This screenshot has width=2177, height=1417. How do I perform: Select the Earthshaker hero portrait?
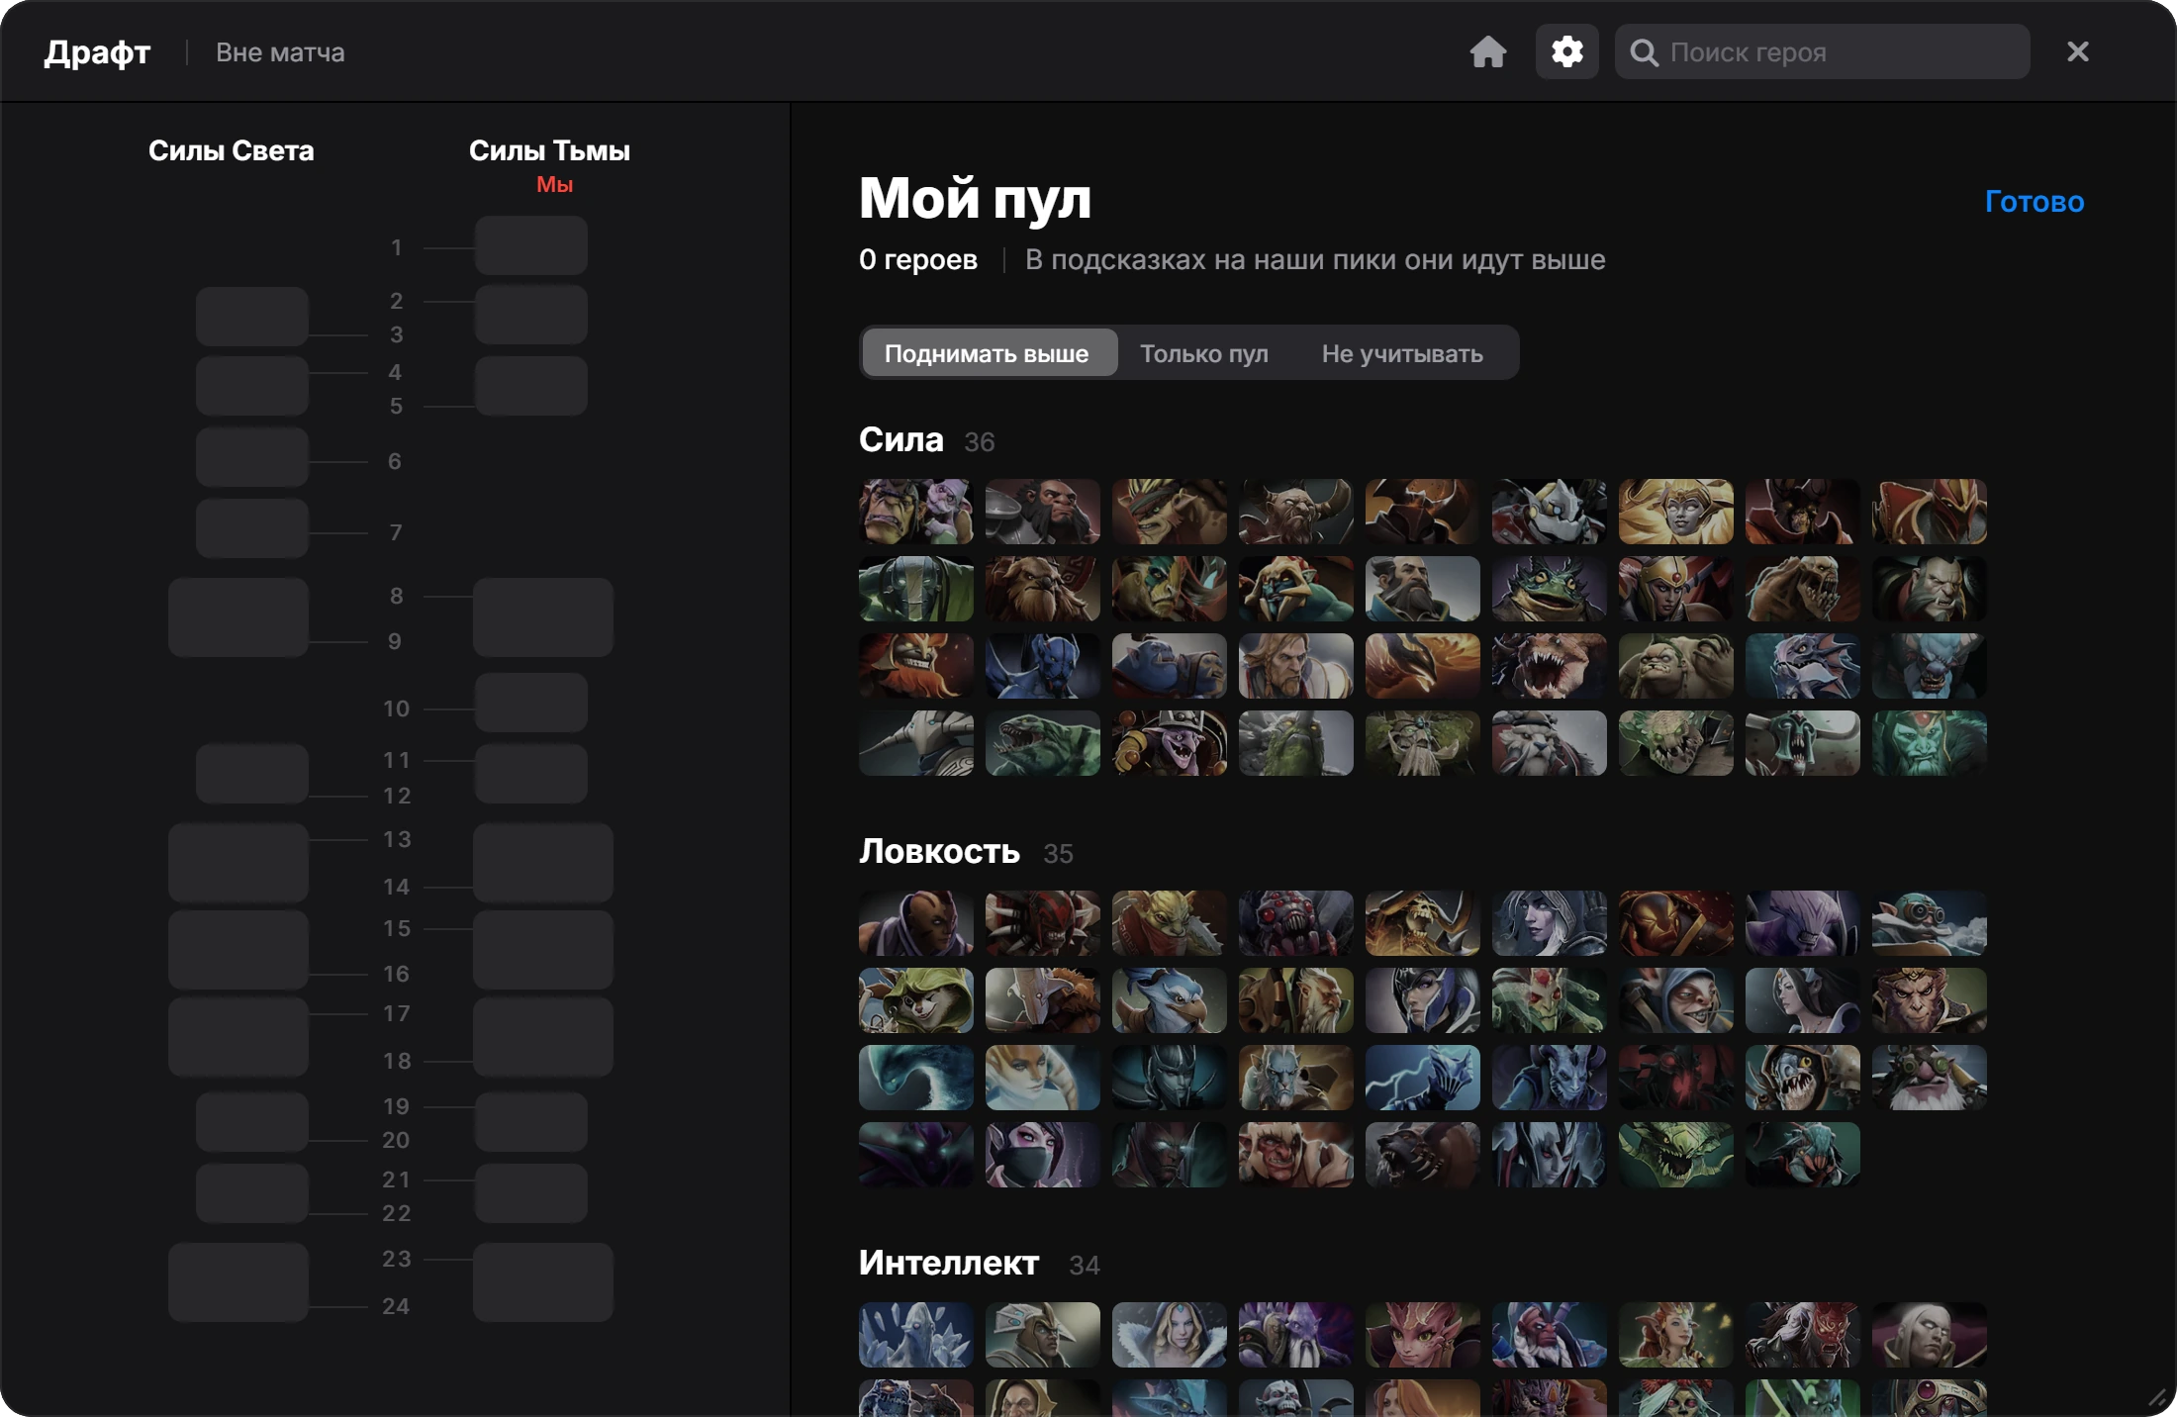pos(1042,589)
